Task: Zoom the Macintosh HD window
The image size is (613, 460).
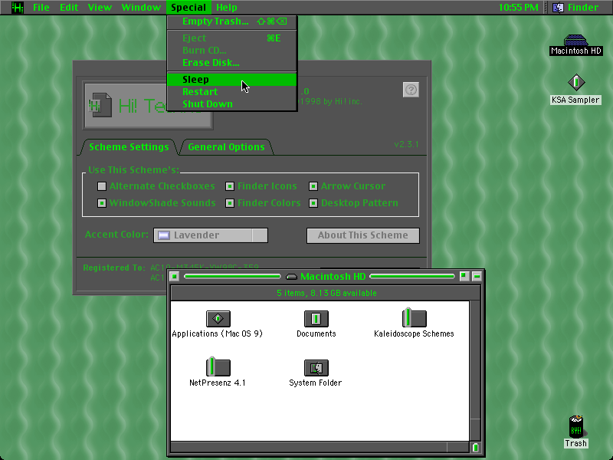Action: [x=464, y=277]
